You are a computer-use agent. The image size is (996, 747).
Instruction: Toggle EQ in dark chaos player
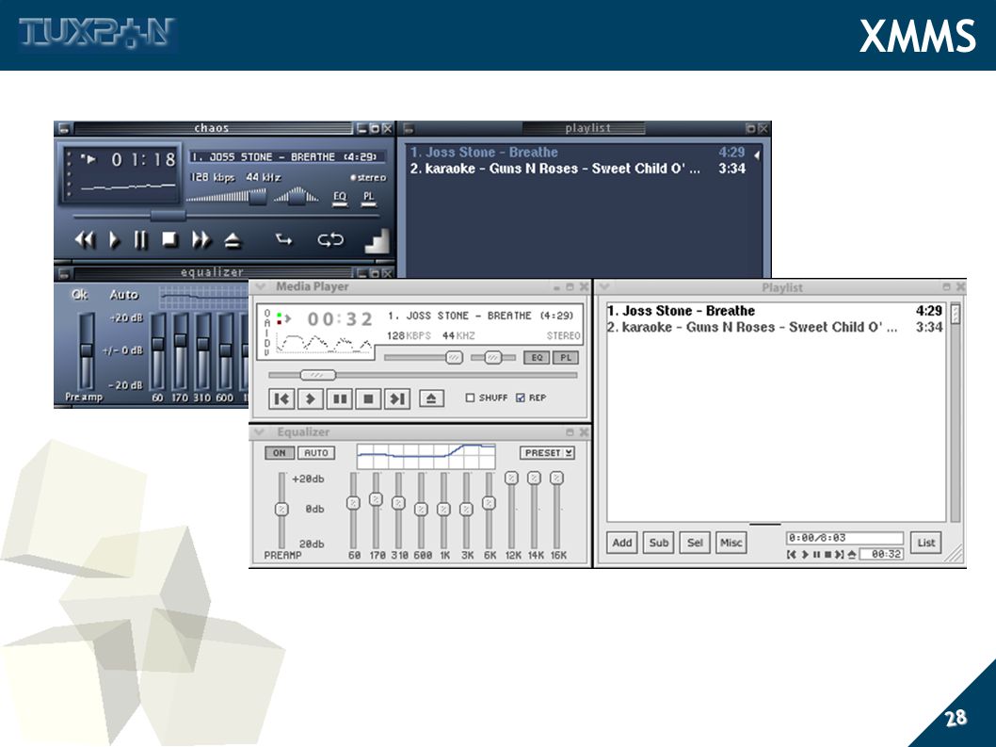(x=340, y=199)
